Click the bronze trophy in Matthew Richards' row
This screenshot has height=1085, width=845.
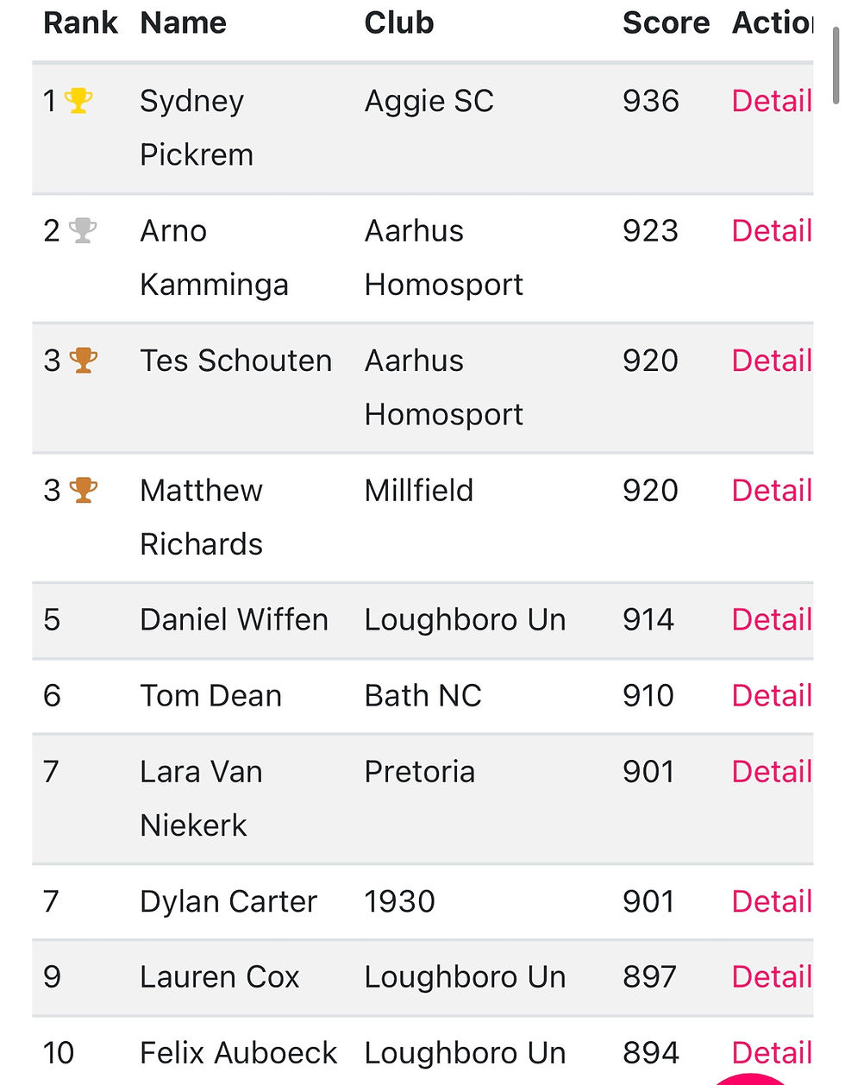pos(84,490)
